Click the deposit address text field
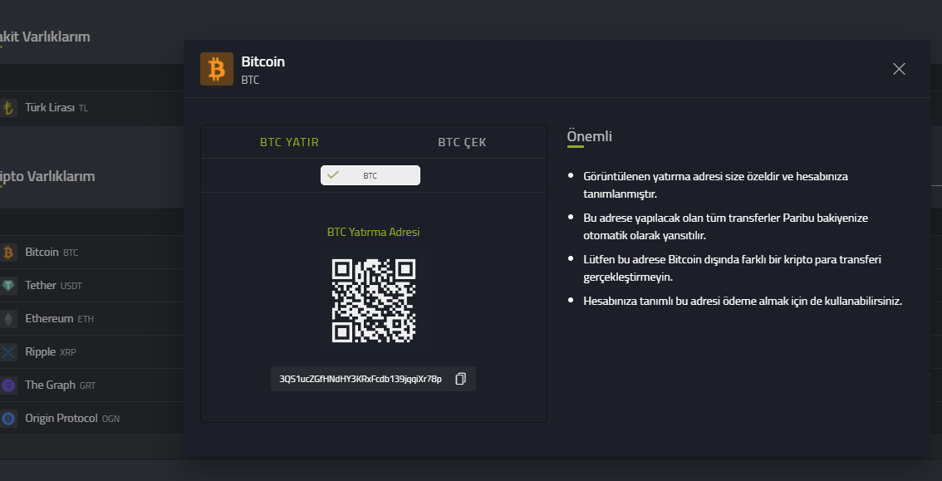Viewport: 942px width, 481px height. 361,379
